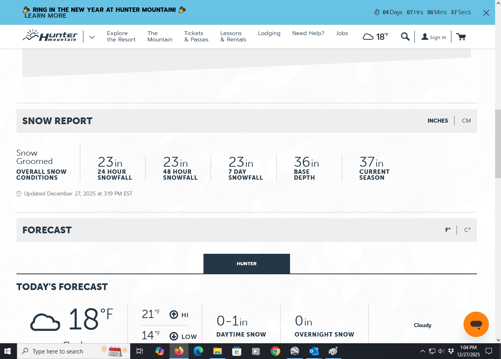
Task: Expand the resort selector chevron beside logo
Action: (92, 37)
